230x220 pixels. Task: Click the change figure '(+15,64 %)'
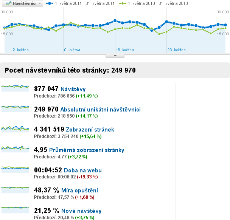[91, 136]
